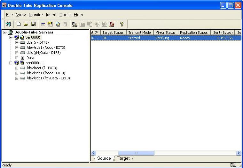
Task: Click the drive icon beside /dev/sdb1
Action: coord(23,78)
